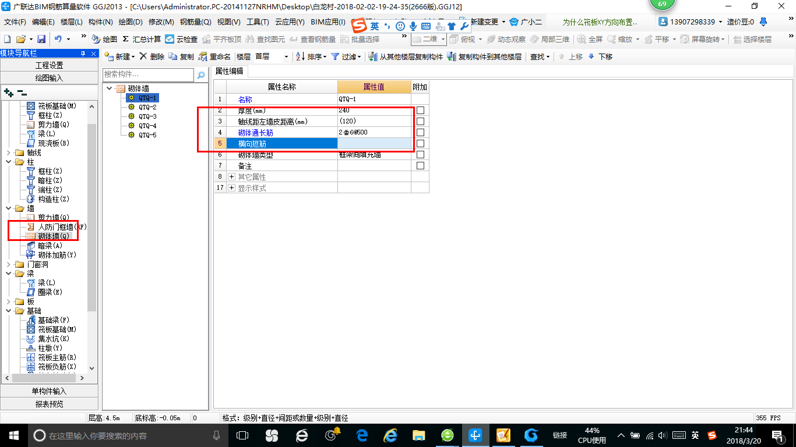Save the project with the floppy icon
The width and height of the screenshot is (796, 447).
(x=41, y=39)
